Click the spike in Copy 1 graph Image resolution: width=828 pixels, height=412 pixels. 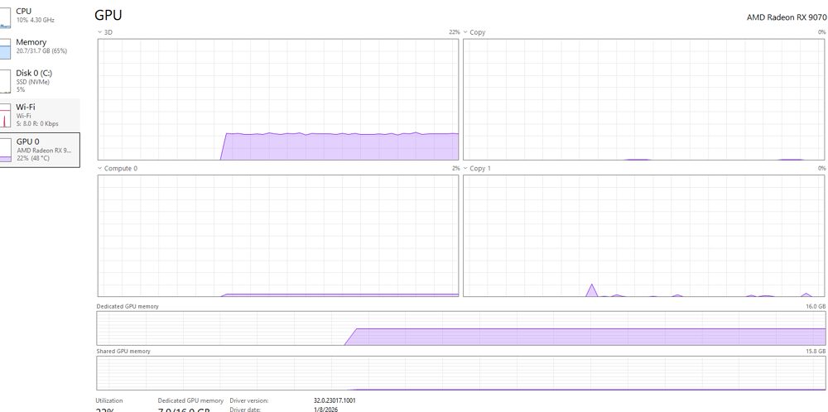pos(592,290)
